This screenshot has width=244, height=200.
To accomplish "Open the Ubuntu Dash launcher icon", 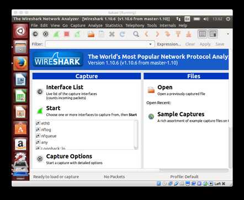I will (x=20, y=31).
